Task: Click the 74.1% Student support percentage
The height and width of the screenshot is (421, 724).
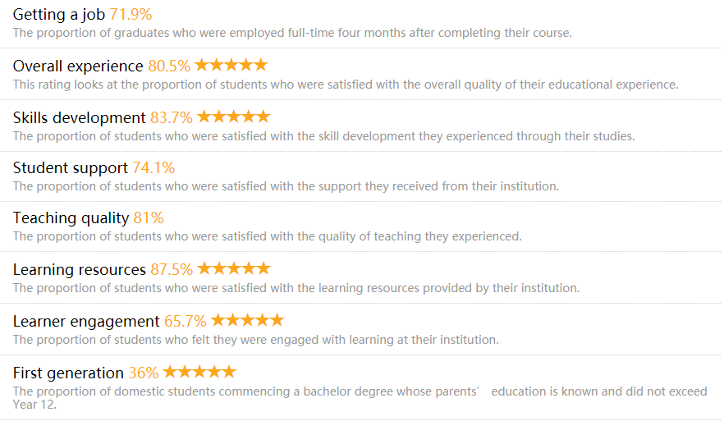Action: coord(154,168)
